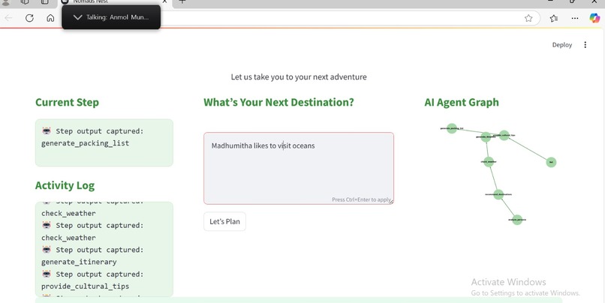Click the recommend_destinations node in graph
The height and width of the screenshot is (303, 605).
click(x=498, y=194)
